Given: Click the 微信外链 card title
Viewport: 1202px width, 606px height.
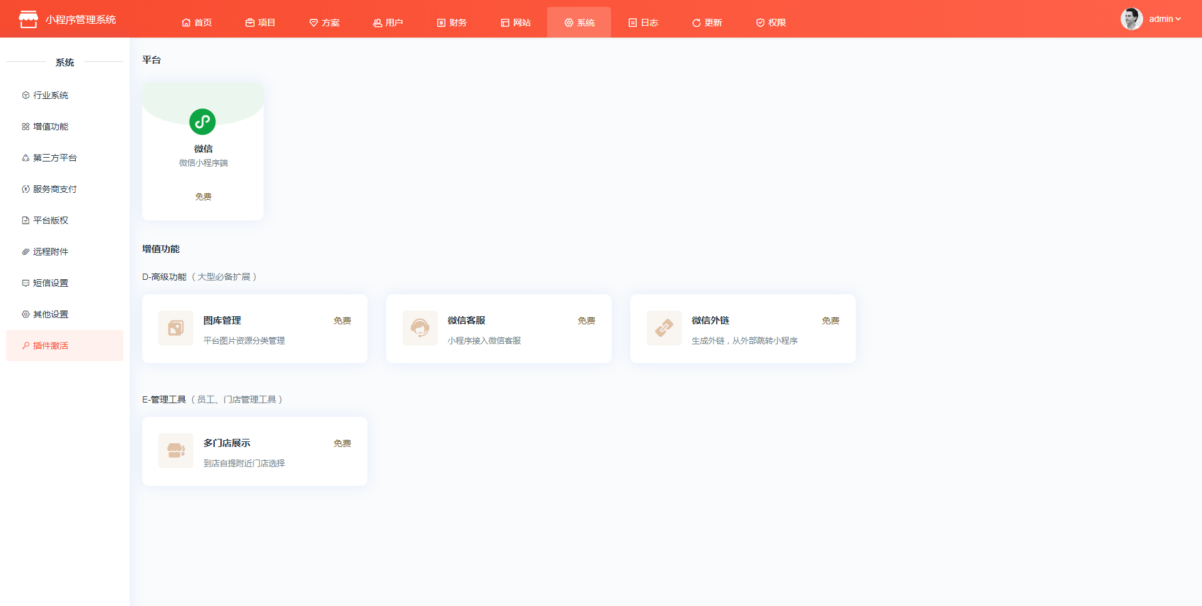Looking at the screenshot, I should click(x=711, y=321).
